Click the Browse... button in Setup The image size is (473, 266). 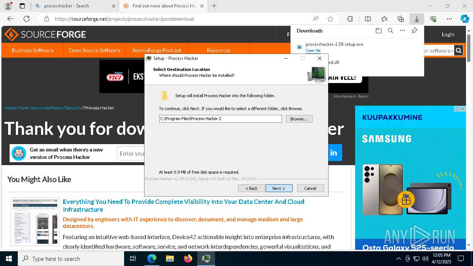tap(299, 119)
